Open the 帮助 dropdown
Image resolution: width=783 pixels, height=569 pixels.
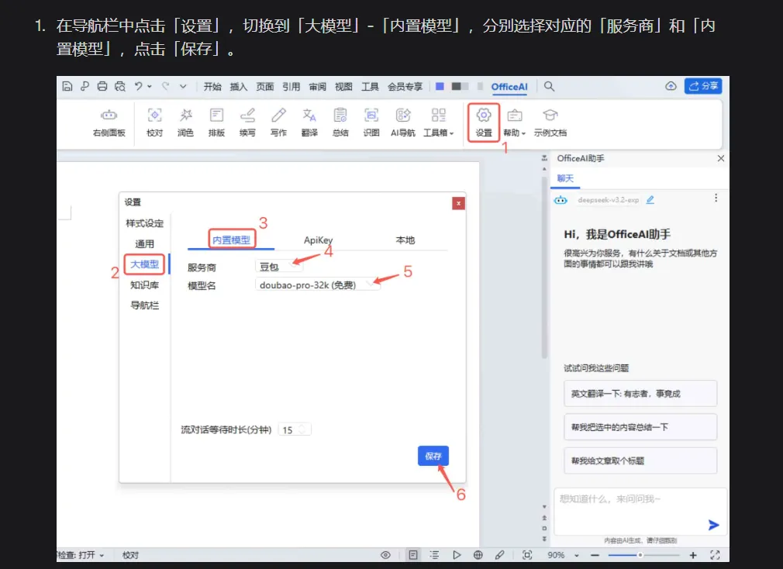pyautogui.click(x=514, y=122)
